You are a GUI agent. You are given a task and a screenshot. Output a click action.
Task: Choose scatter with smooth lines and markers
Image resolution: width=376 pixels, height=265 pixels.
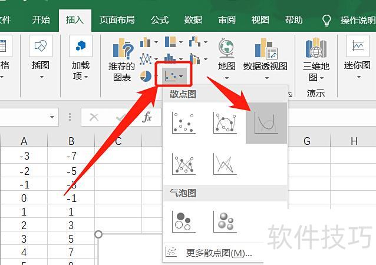click(x=225, y=123)
